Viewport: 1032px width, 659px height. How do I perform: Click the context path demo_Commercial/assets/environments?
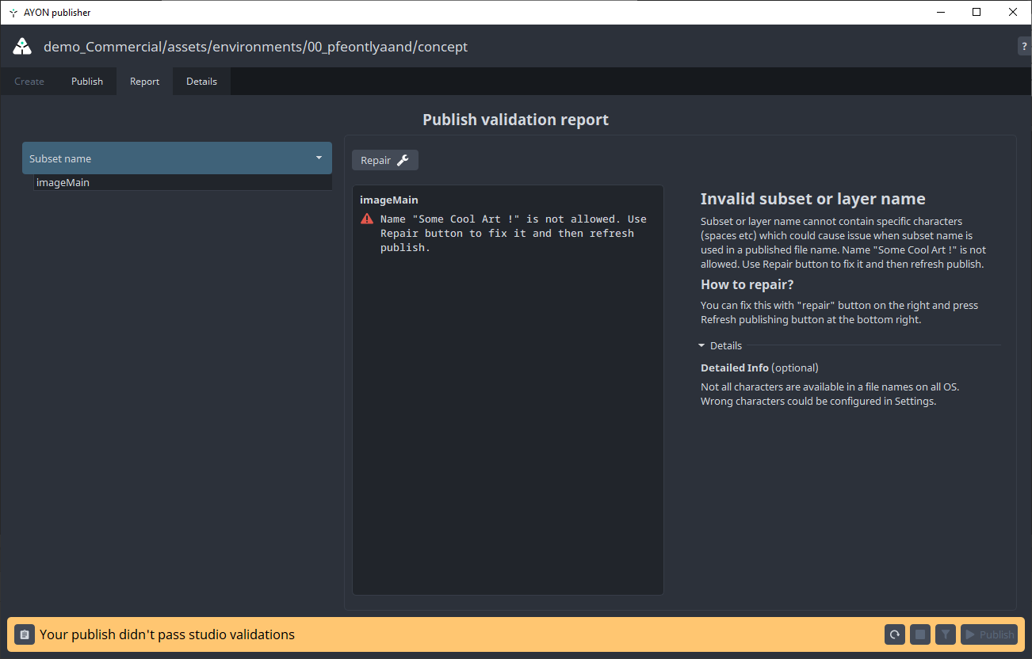pyautogui.click(x=255, y=47)
